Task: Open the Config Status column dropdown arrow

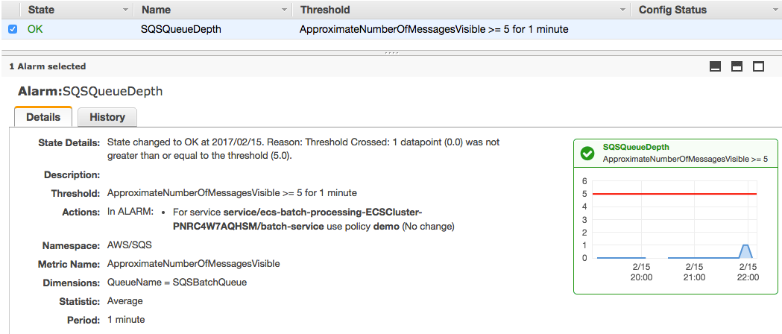Action: (x=775, y=10)
